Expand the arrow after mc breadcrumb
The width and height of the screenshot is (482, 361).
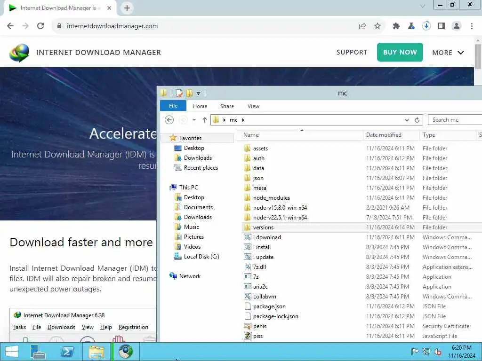(x=243, y=120)
